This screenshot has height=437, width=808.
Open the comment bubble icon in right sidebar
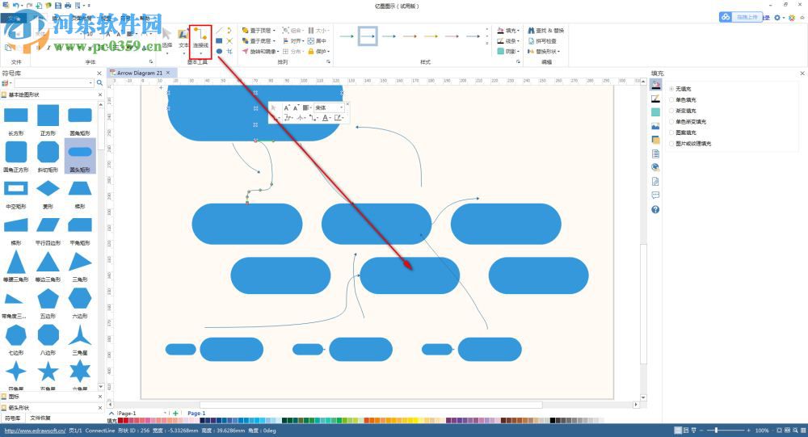tap(655, 195)
